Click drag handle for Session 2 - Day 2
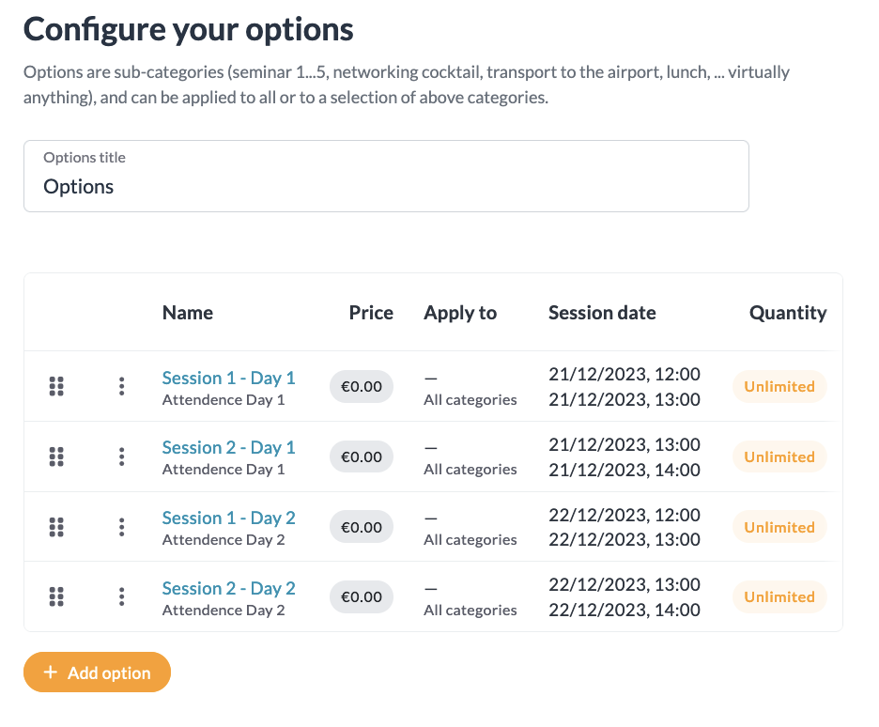This screenshot has height=727, width=879. point(56,596)
